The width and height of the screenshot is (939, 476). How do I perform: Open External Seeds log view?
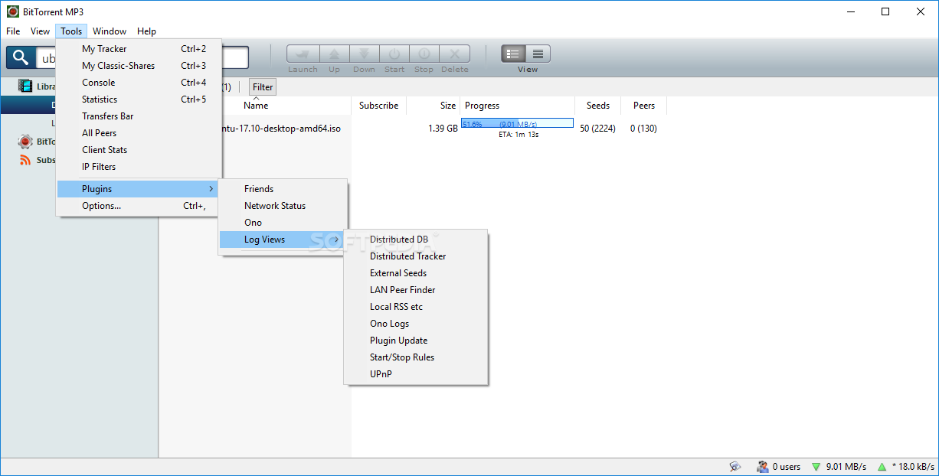(x=417, y=273)
